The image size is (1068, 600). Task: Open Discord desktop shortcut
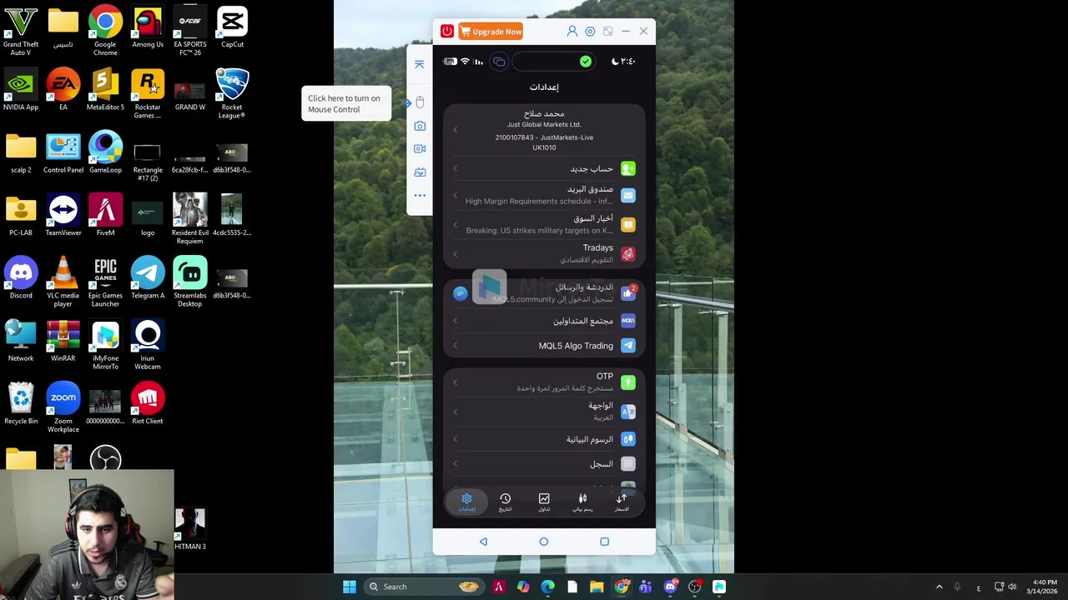[x=21, y=278]
